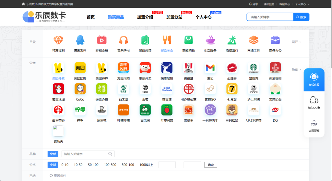Viewport: 332px width, 181px height.
Task: Filter by price 1000以上
Action: [146, 165]
